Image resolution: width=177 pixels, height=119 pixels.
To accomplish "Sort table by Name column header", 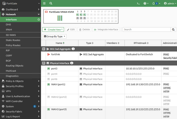I will point(60,43).
